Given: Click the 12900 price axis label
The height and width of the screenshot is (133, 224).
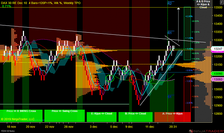Looking at the screenshot, I should pos(218,105).
